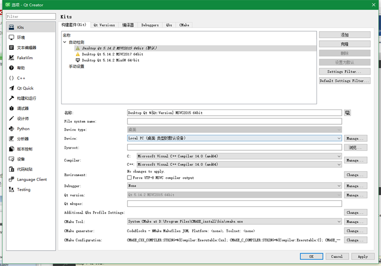Click Manage... next to Qt version
The width and height of the screenshot is (381, 266).
tap(356, 195)
